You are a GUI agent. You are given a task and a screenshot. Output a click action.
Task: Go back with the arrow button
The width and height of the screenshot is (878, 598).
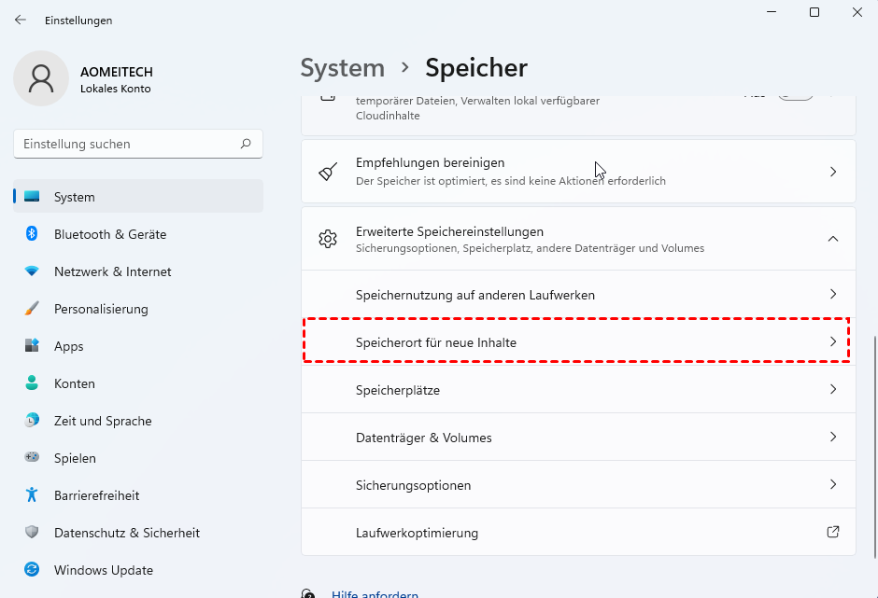click(21, 20)
